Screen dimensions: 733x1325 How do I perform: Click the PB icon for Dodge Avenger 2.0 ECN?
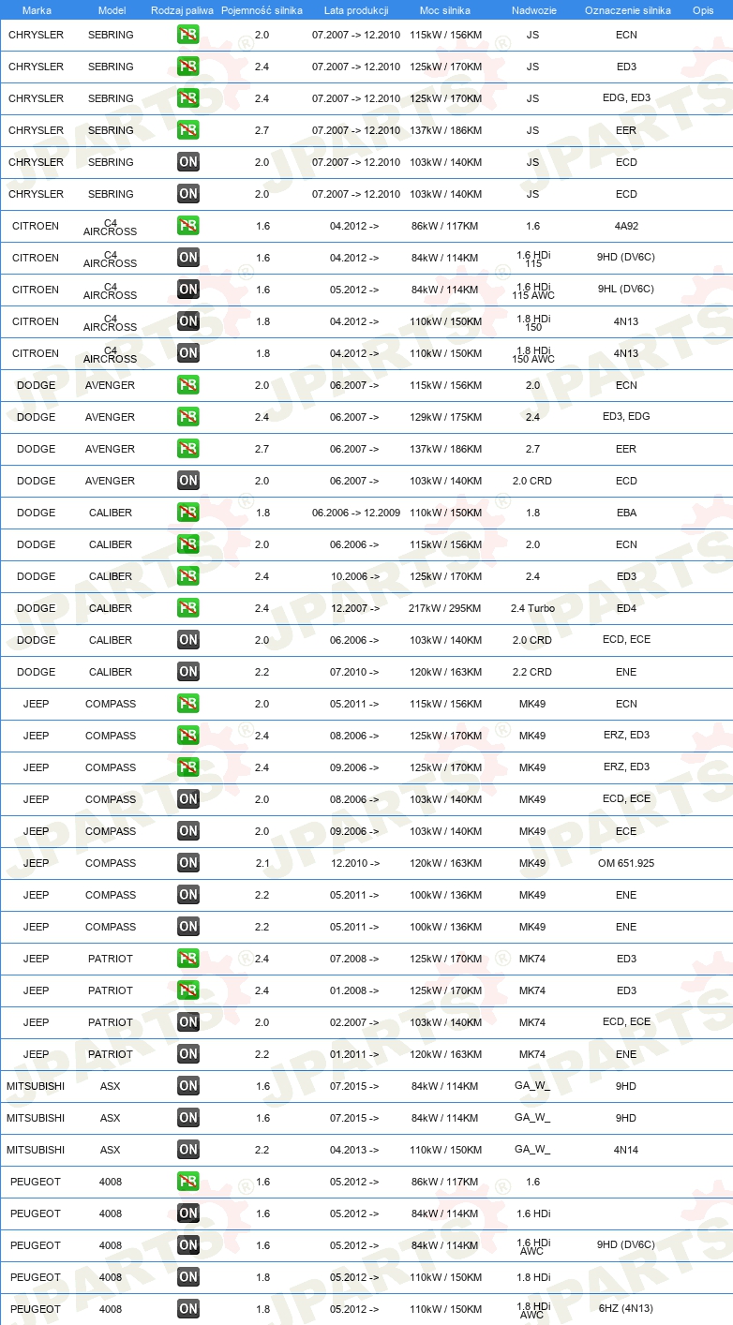click(x=188, y=385)
